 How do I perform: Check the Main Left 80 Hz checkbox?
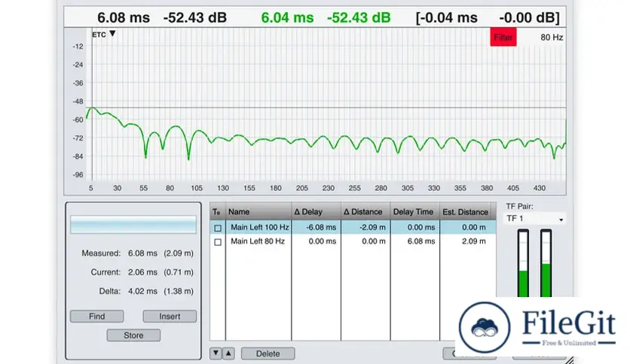(218, 242)
